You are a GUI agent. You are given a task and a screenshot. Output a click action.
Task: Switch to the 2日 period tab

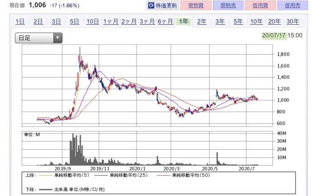(38, 21)
